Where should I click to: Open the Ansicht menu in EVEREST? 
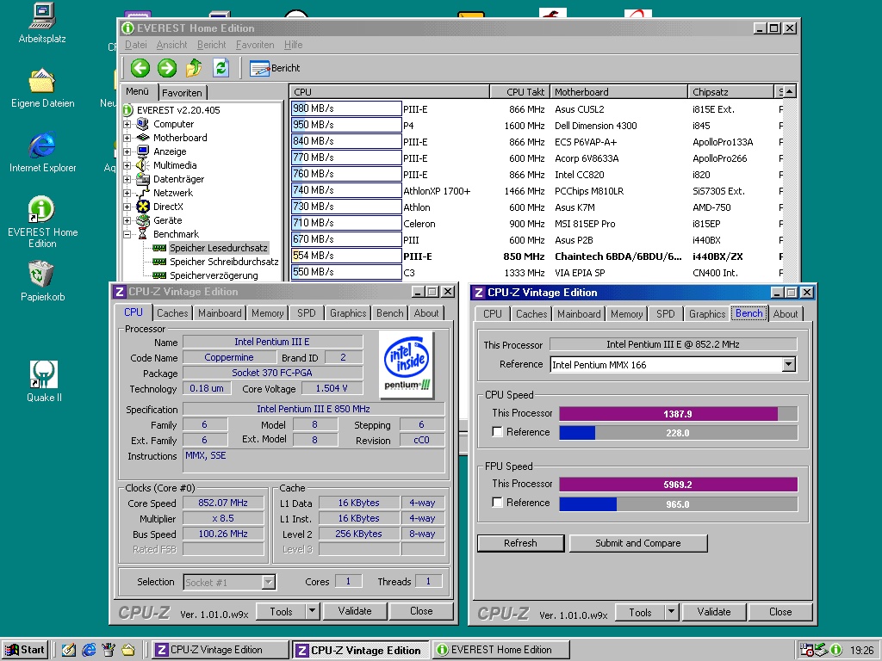coord(171,45)
